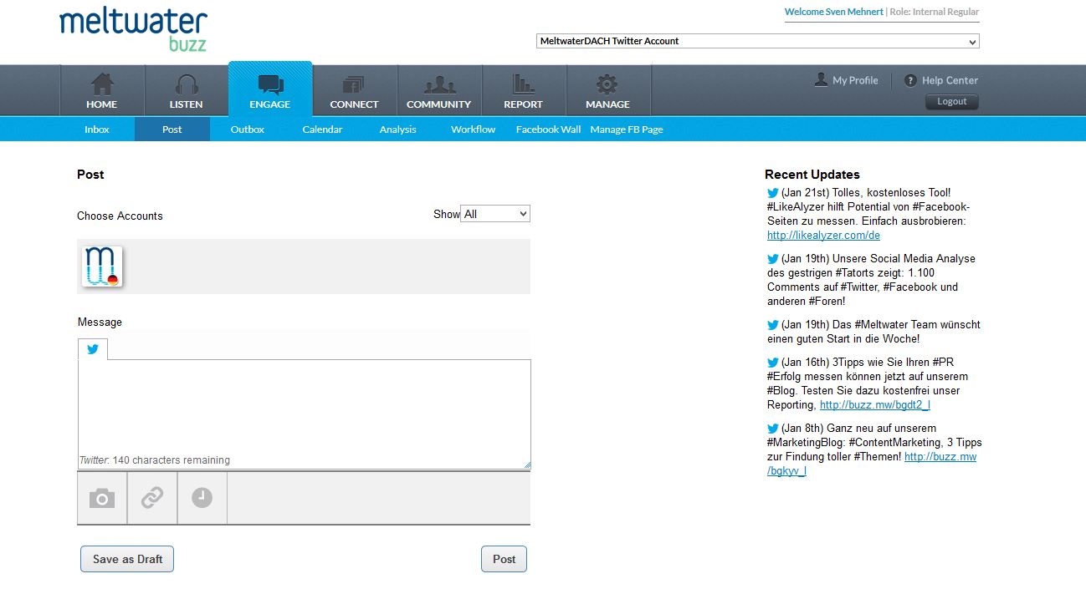
Task: Click the camera icon to attach photo
Action: click(x=102, y=499)
